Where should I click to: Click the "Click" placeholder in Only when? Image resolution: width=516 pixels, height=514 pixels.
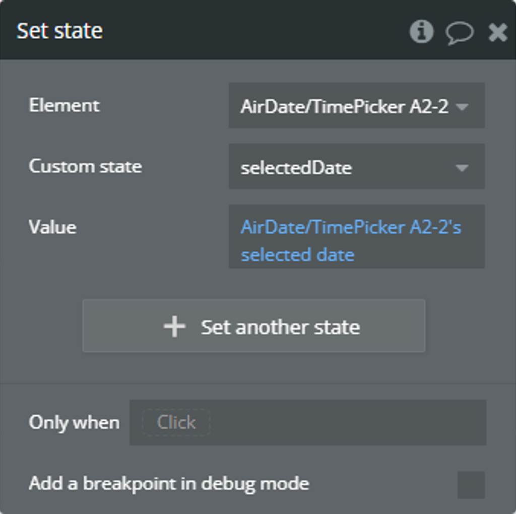pyautogui.click(x=176, y=422)
